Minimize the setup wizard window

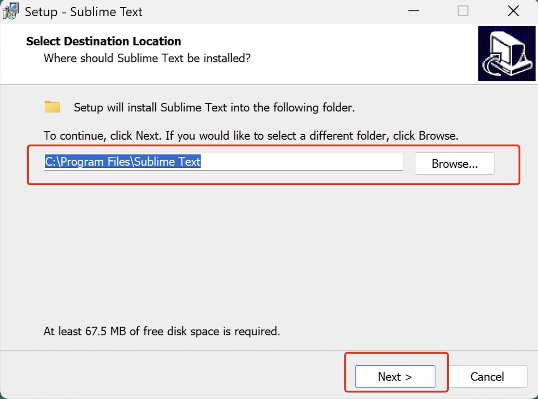pyautogui.click(x=414, y=11)
